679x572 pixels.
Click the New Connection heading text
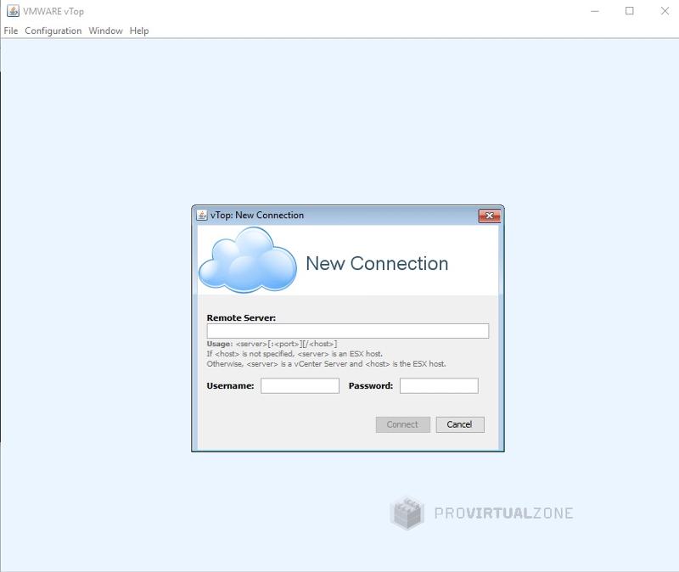(377, 264)
